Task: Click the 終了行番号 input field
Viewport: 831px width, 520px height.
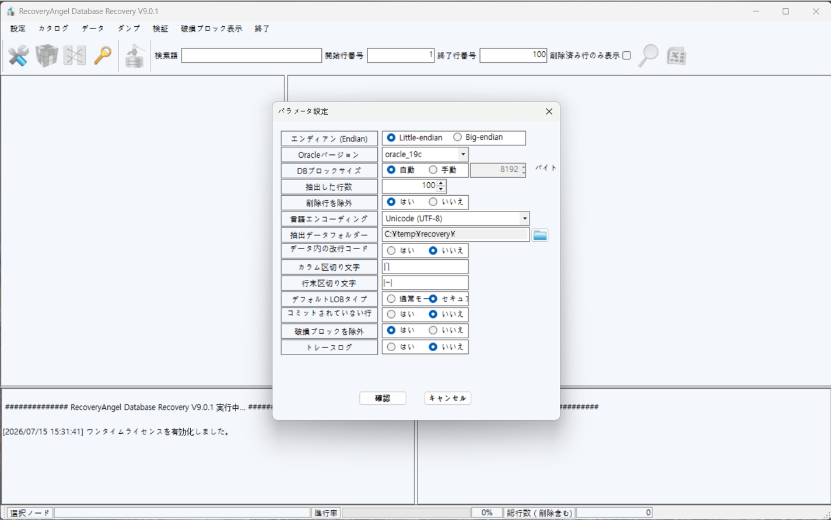Action: pos(513,55)
